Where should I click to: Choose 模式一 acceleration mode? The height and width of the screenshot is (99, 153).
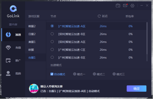click(75, 74)
